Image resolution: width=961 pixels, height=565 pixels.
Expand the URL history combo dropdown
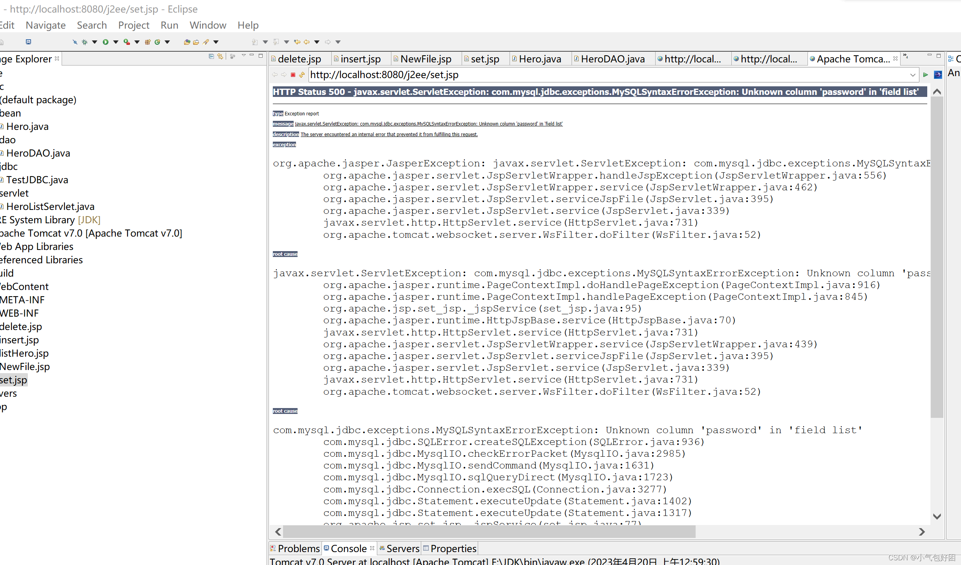(913, 75)
